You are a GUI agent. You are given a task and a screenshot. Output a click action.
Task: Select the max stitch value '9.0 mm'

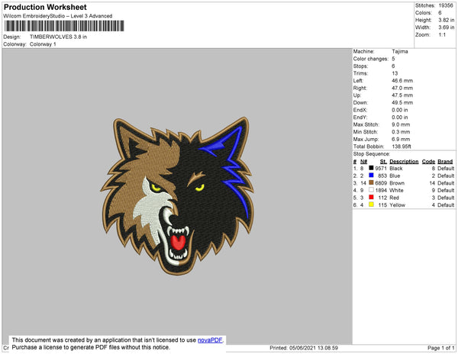pyautogui.click(x=401, y=124)
